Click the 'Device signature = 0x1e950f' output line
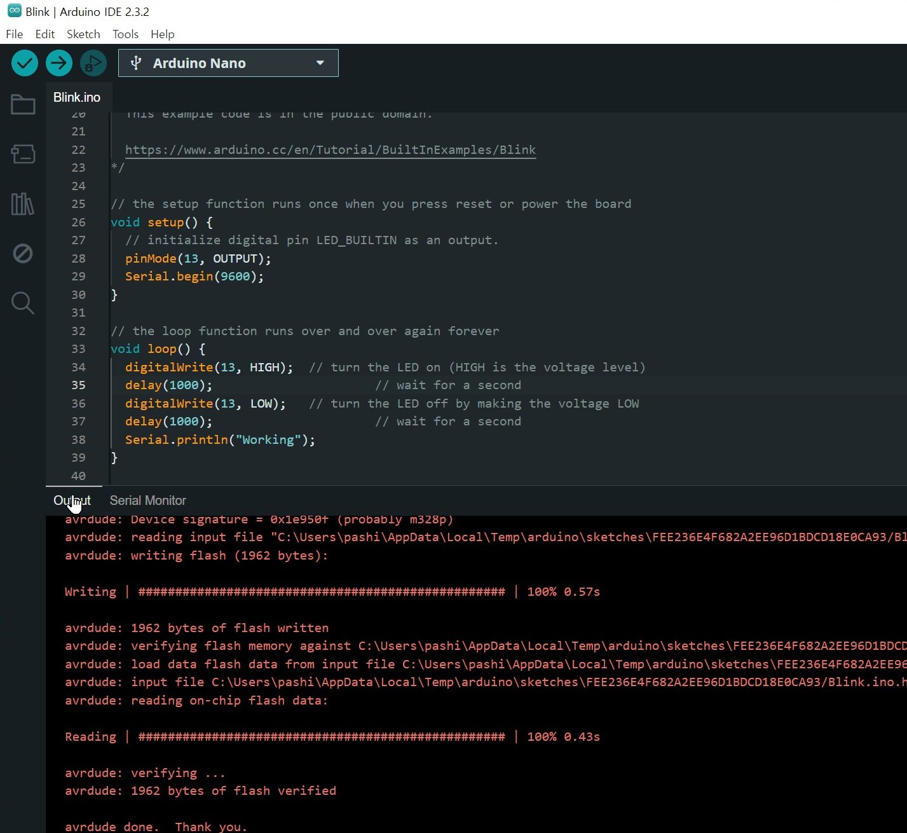907x833 pixels. click(259, 520)
